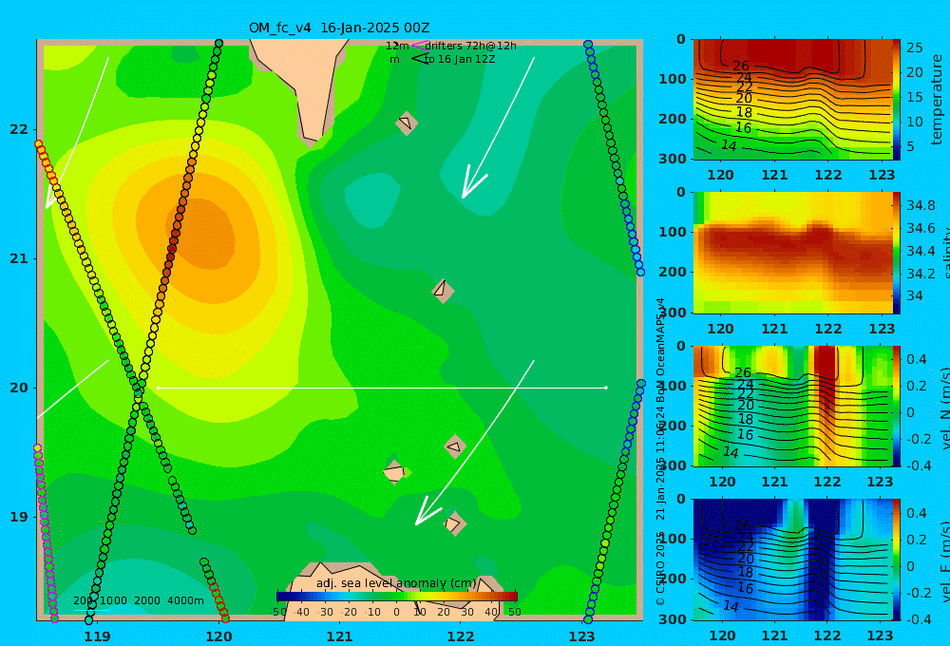
Task: Click the Taiwan southern tip landmass
Action: [x=303, y=91]
